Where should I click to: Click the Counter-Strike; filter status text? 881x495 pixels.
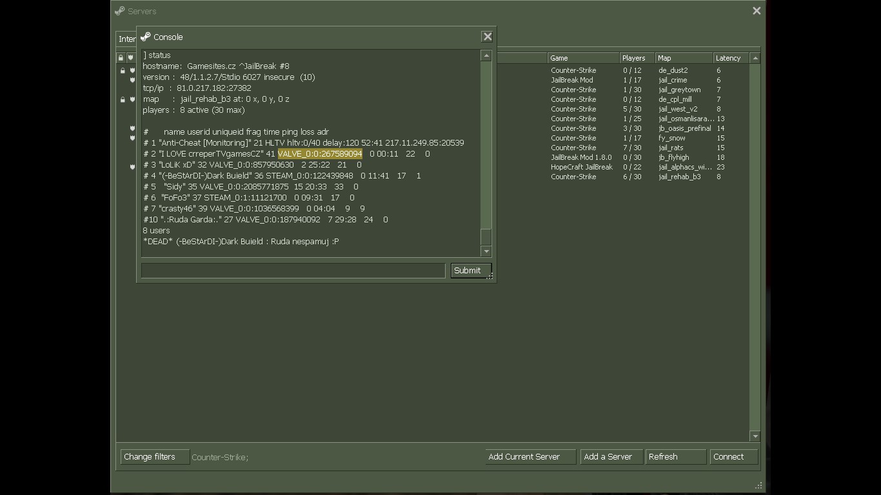point(220,457)
